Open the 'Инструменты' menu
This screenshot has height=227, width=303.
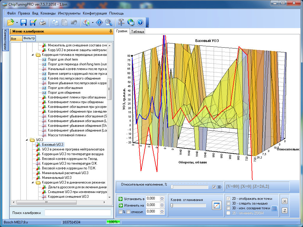tap(69, 13)
